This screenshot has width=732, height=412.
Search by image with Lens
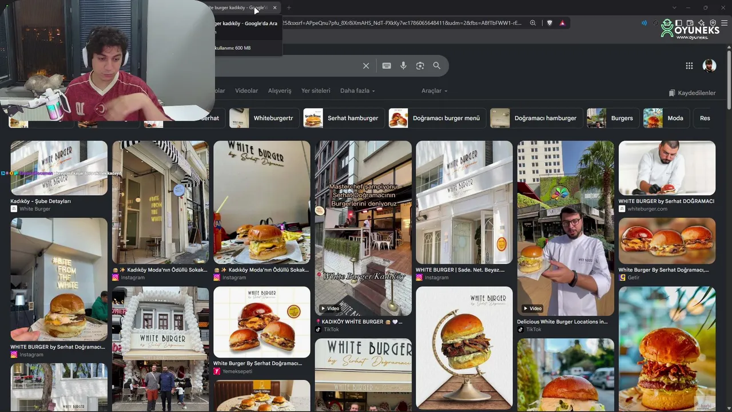tap(420, 66)
